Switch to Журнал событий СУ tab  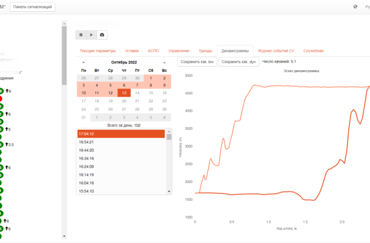tap(276, 51)
